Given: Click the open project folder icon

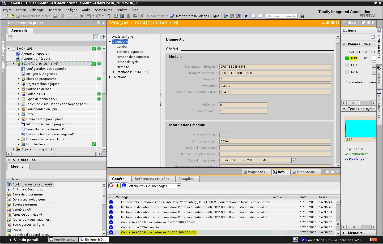Looking at the screenshot, I should 12,16.
